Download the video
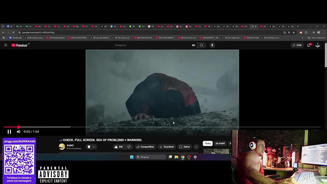Image resolution: width=327 pixels, height=184 pixels. click(x=167, y=147)
